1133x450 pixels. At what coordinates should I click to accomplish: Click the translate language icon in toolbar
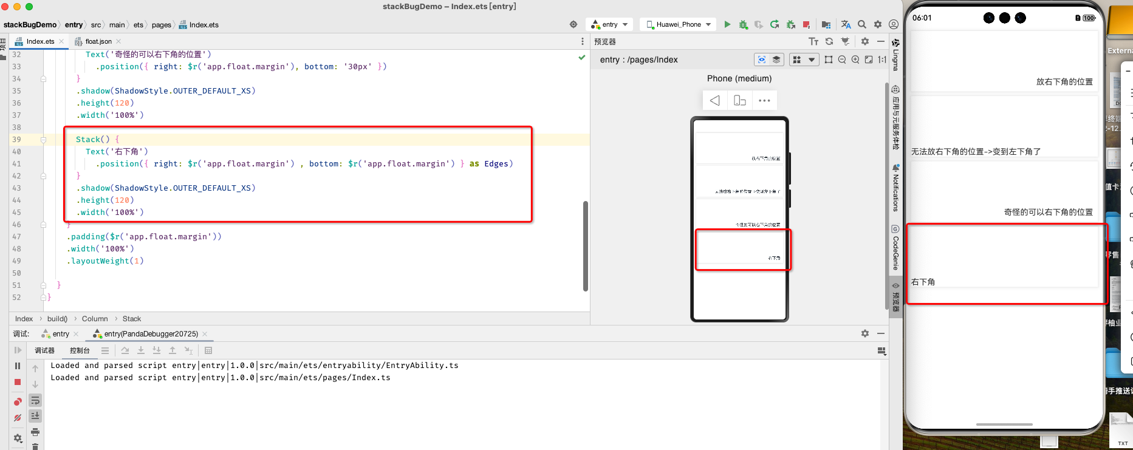[846, 24]
